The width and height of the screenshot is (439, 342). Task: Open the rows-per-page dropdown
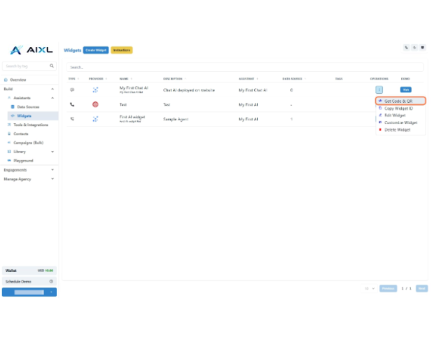369,288
